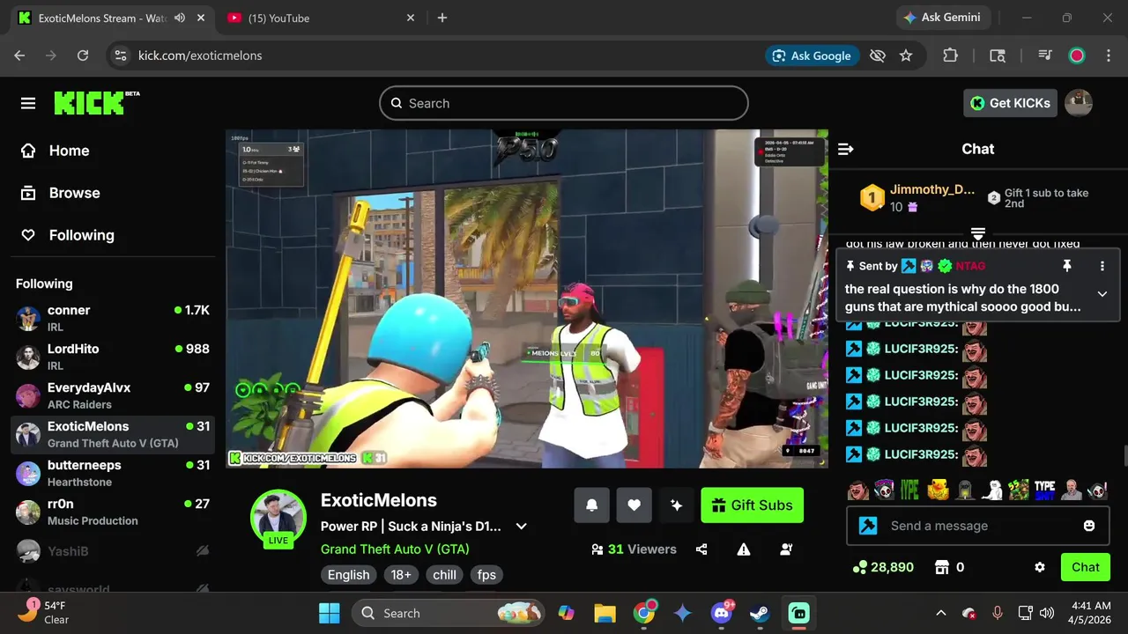Viewport: 1128px width, 634px height.
Task: Turn on notifications with the bell icon
Action: click(591, 505)
